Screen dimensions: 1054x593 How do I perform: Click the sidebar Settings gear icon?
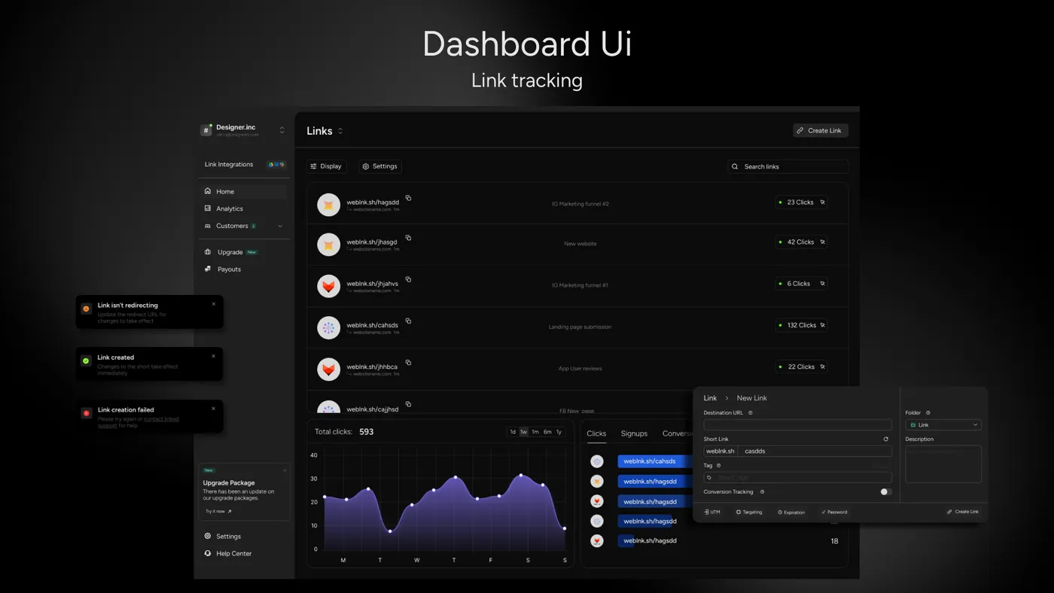click(208, 537)
